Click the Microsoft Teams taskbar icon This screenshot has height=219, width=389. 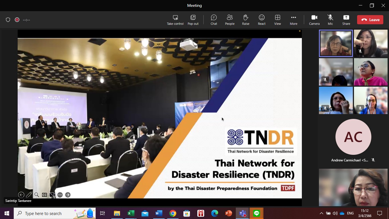click(x=243, y=213)
